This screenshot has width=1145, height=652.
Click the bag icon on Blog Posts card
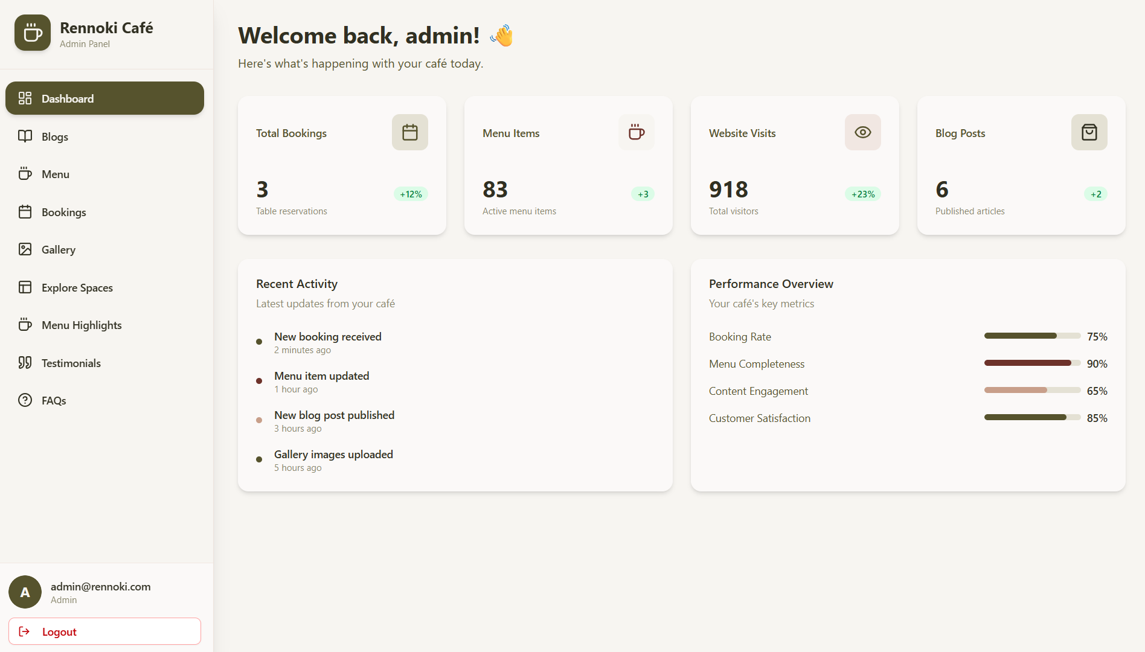click(x=1089, y=132)
